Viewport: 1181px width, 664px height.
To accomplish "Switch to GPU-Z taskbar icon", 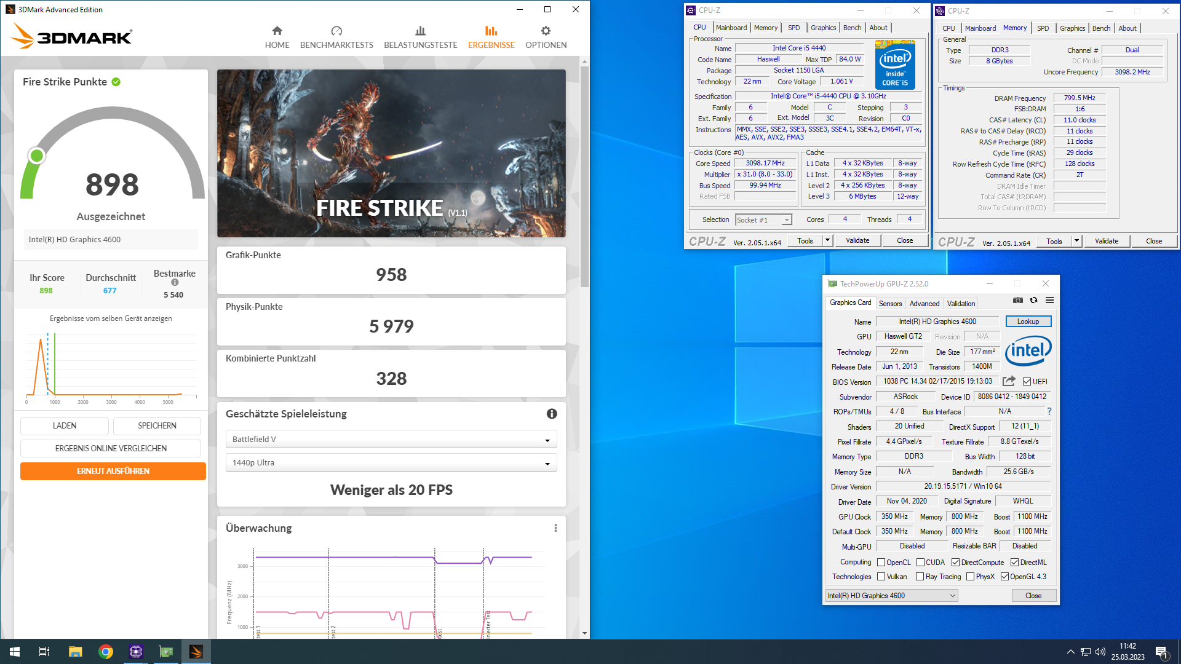I will coord(166,652).
